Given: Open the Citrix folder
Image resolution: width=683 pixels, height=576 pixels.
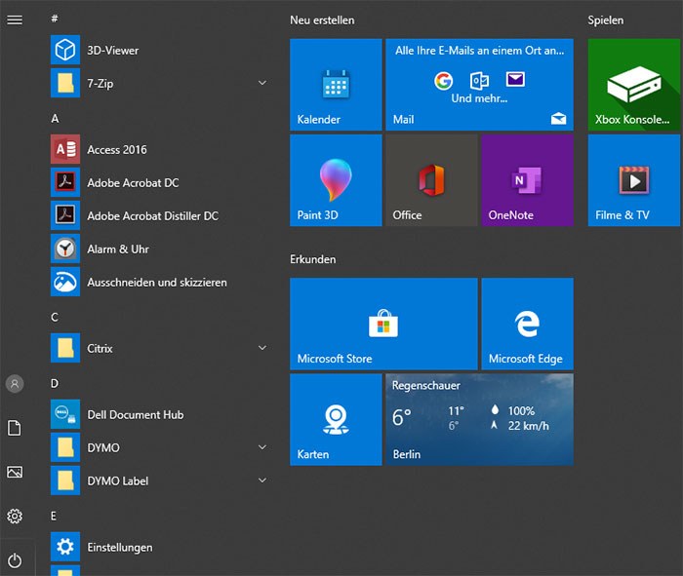Looking at the screenshot, I should (159, 348).
